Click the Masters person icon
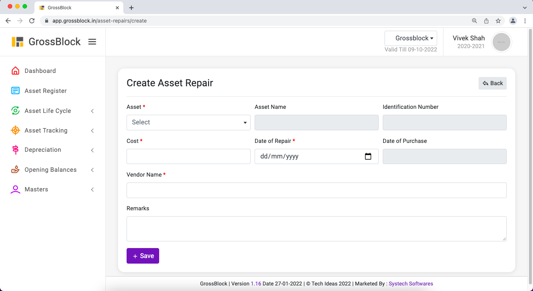533x291 pixels. point(15,190)
